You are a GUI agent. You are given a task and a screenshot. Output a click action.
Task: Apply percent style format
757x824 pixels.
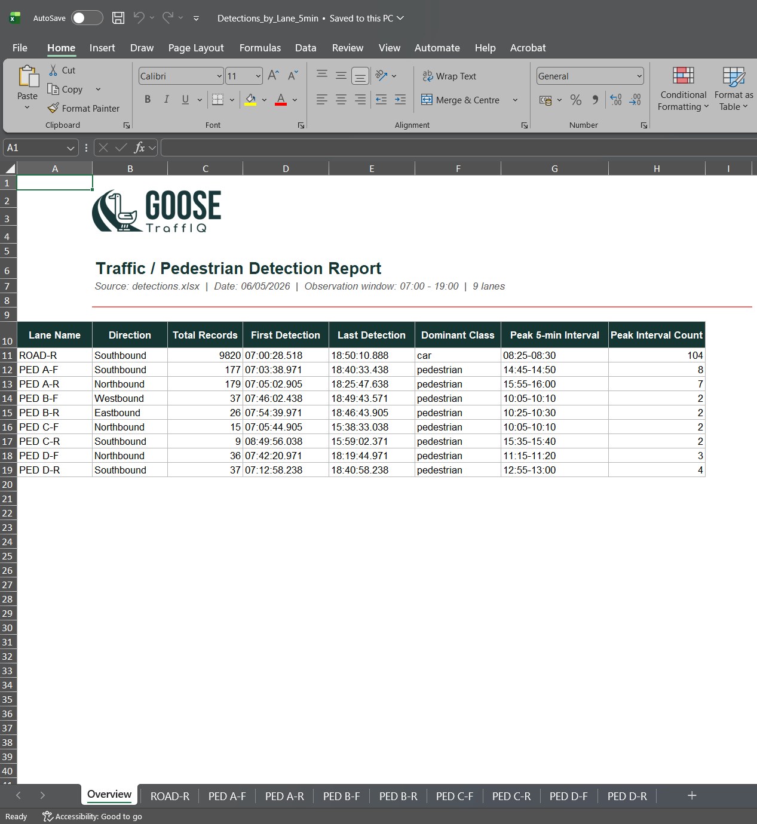pyautogui.click(x=575, y=100)
